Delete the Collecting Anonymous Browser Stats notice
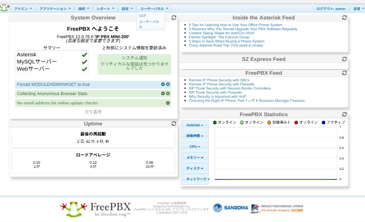Screen dimensions: 365x222 [x=168, y=93]
